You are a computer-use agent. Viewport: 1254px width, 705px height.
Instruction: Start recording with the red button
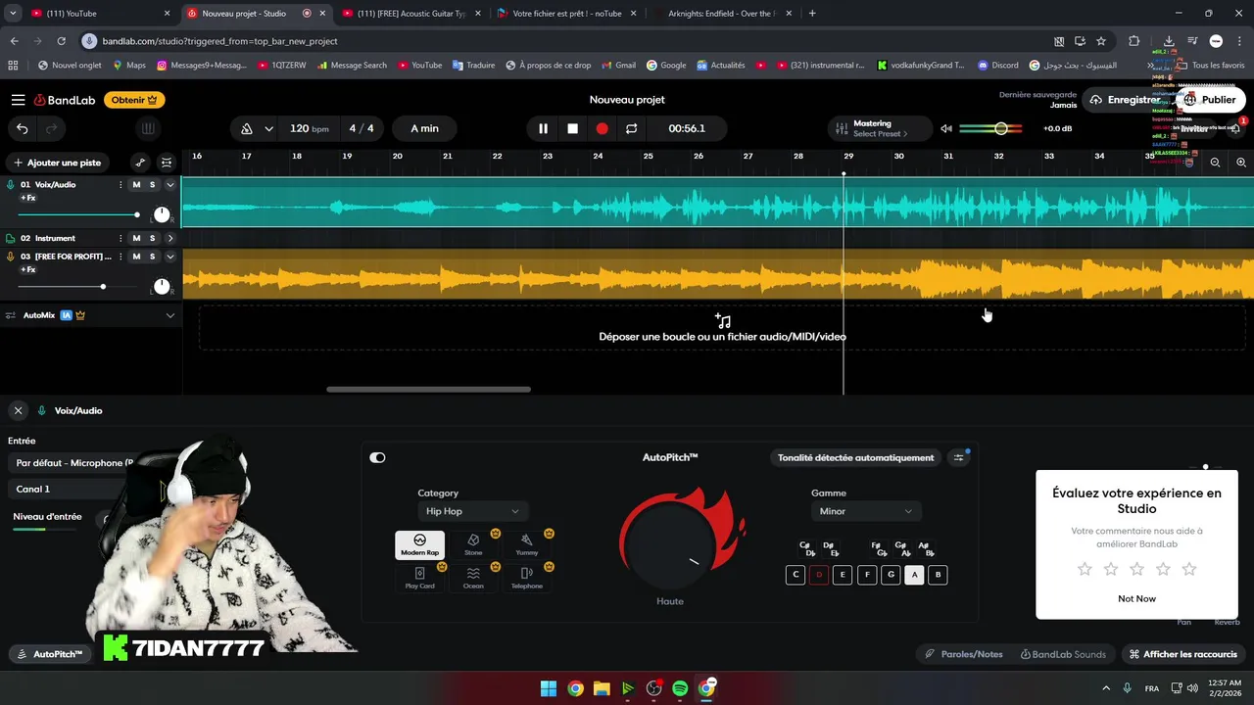click(602, 128)
